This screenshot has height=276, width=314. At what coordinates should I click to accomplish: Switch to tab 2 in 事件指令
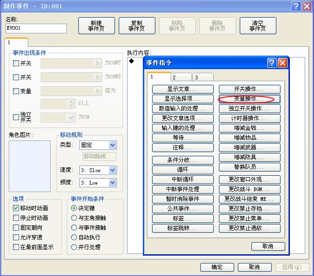point(181,77)
